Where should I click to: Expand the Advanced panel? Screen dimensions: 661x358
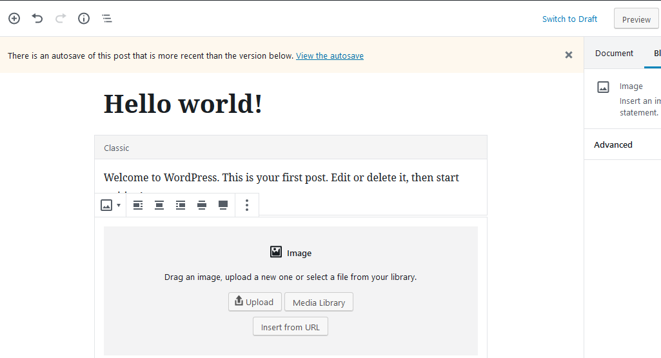[x=623, y=144]
